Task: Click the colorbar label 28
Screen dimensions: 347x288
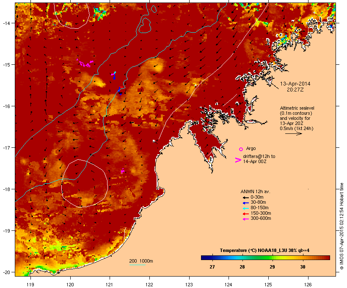Action: pyautogui.click(x=242, y=267)
